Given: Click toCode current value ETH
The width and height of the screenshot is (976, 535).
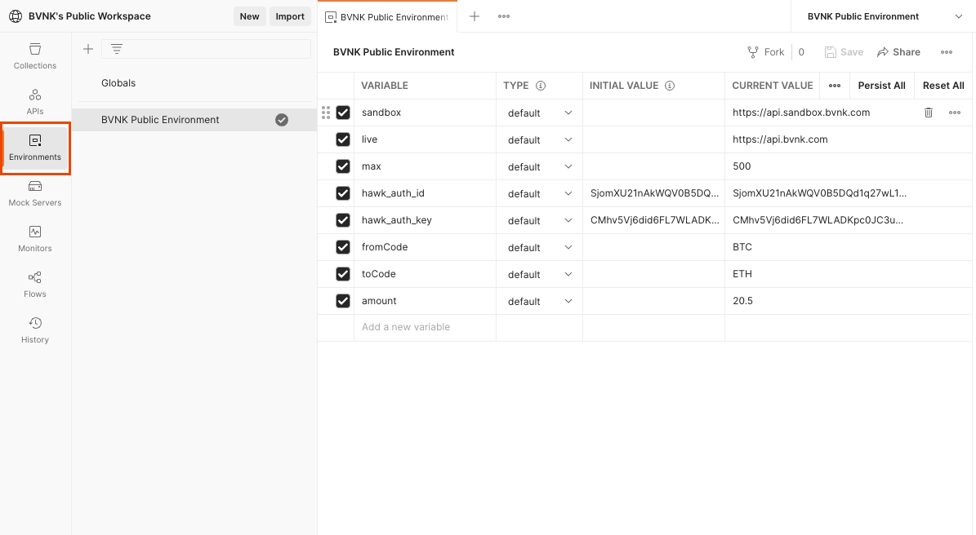Looking at the screenshot, I should [x=742, y=273].
